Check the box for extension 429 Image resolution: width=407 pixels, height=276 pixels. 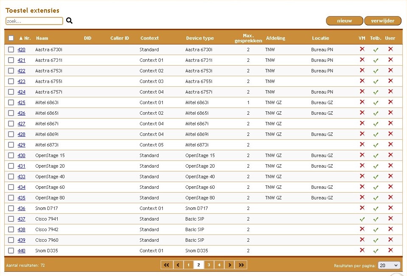point(11,145)
